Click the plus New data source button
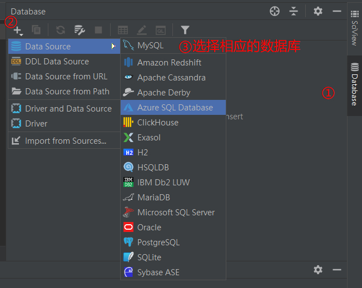The image size is (362, 288). (x=18, y=30)
